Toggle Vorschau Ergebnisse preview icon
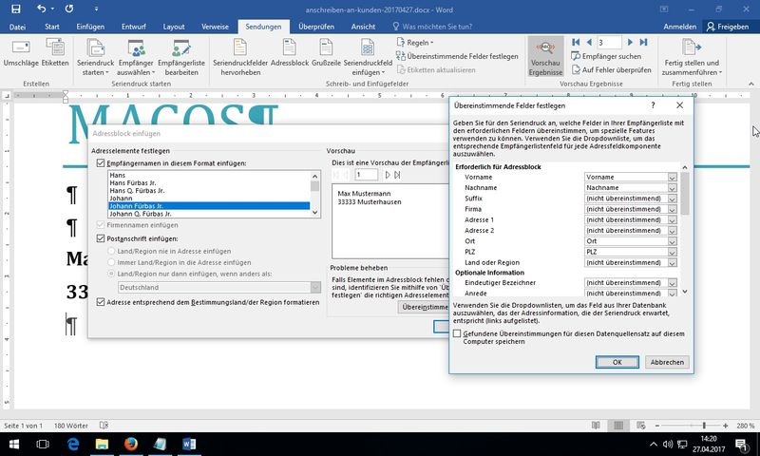 pos(545,50)
